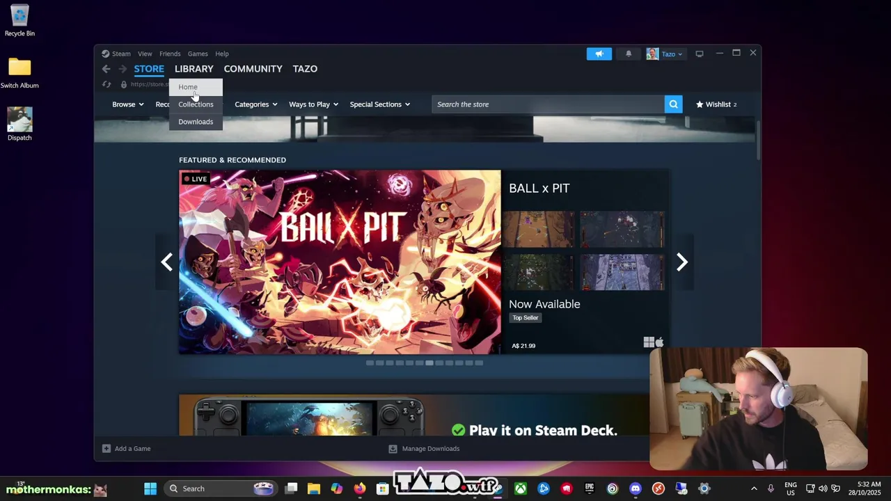Image resolution: width=891 pixels, height=501 pixels.
Task: Open File Explorer from the taskbar
Action: point(314,488)
